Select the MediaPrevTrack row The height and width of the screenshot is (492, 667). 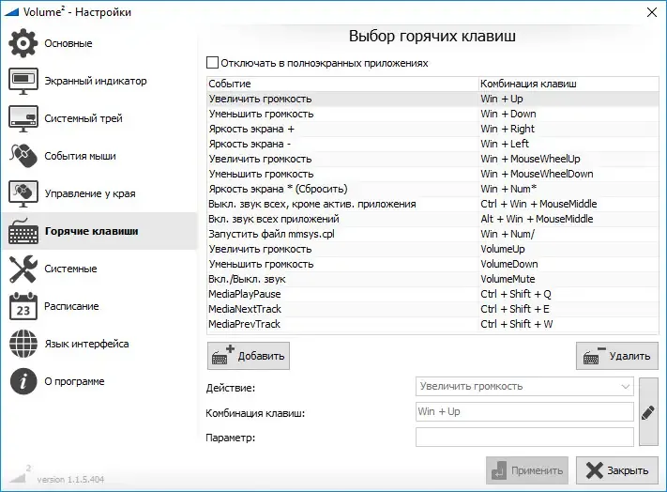coord(433,324)
